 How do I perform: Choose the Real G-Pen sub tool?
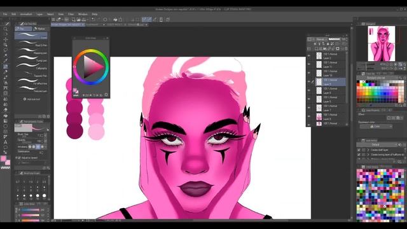click(x=31, y=43)
